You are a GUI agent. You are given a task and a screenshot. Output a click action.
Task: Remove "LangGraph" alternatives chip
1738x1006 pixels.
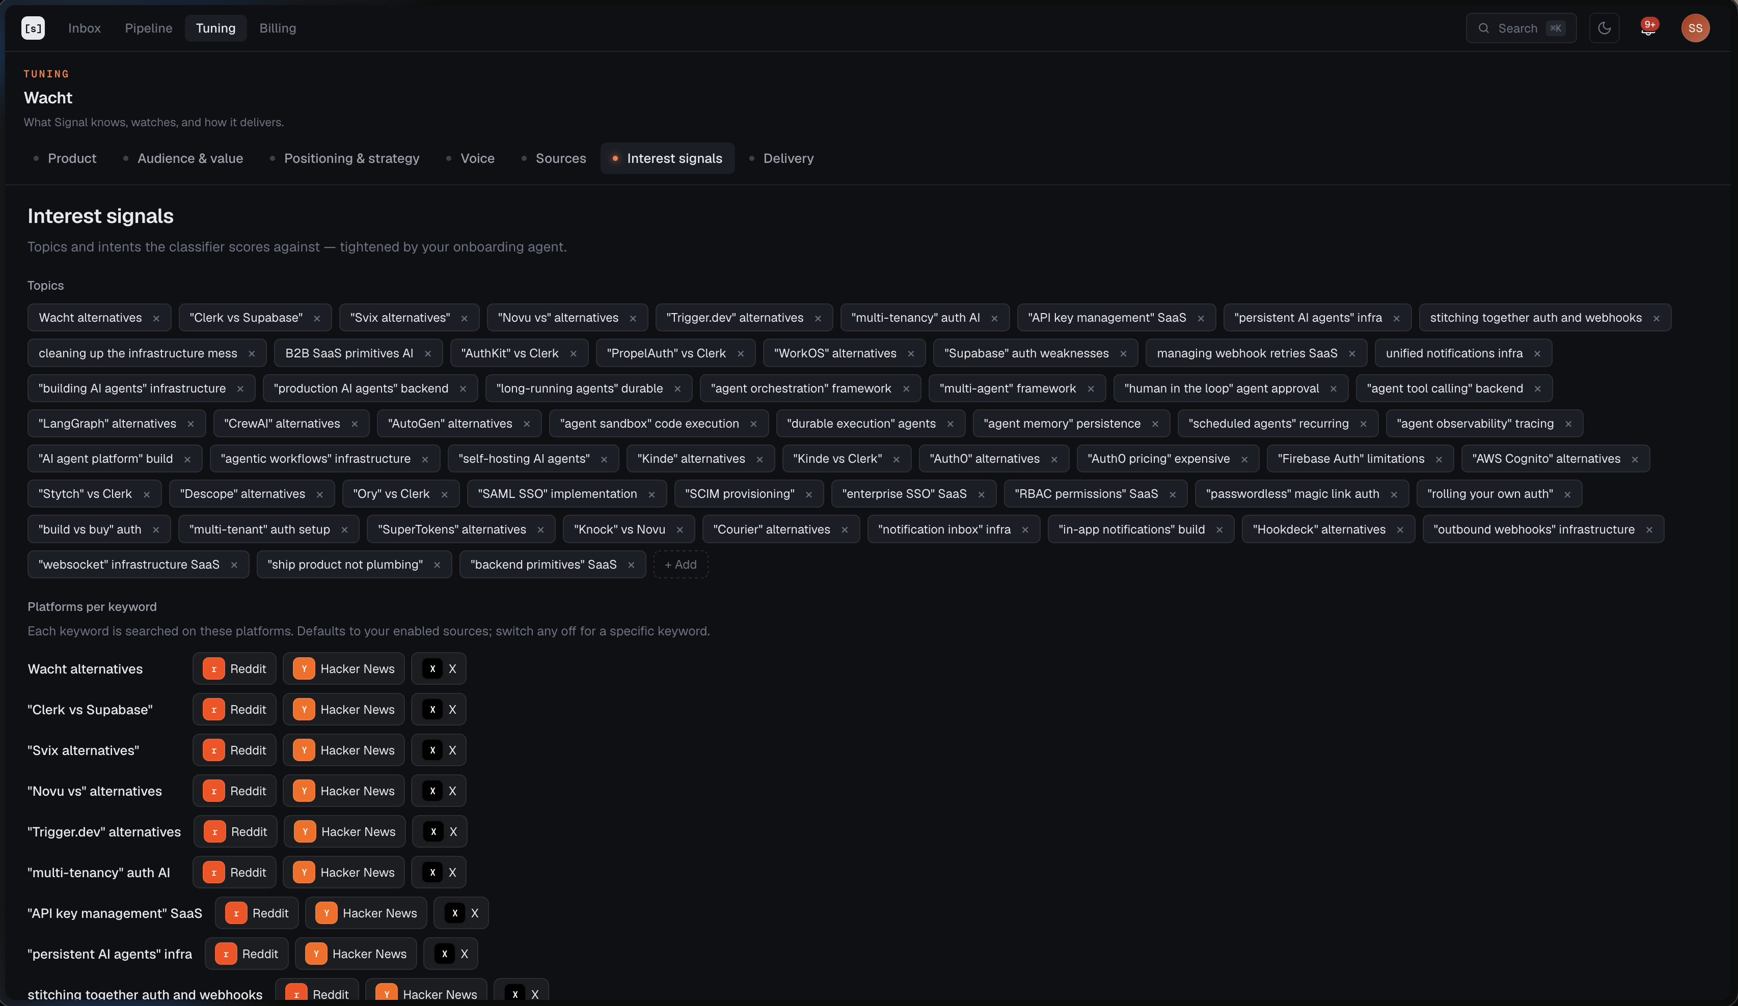pos(191,424)
